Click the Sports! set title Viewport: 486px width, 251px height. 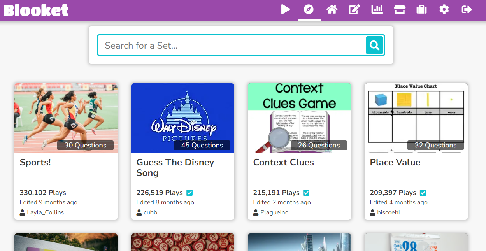click(35, 162)
